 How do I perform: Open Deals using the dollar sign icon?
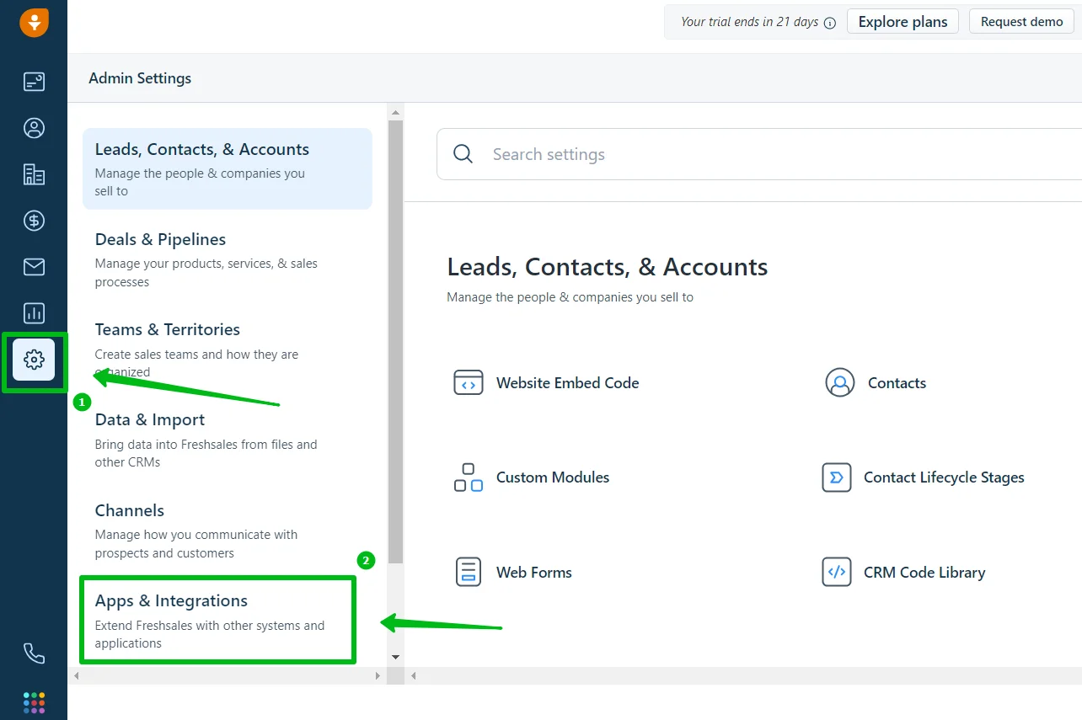pos(34,221)
